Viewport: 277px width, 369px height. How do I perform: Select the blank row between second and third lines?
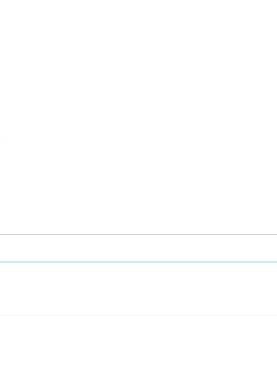[x=138, y=221]
